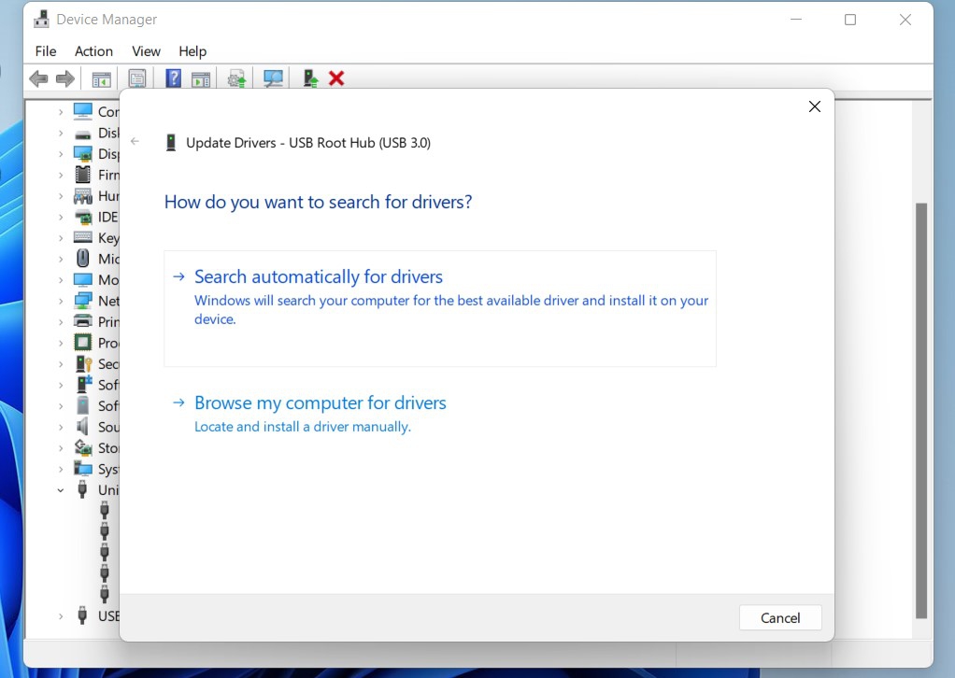This screenshot has width=955, height=678.
Task: Expand the 'IDE' category chevron
Action: click(x=61, y=218)
